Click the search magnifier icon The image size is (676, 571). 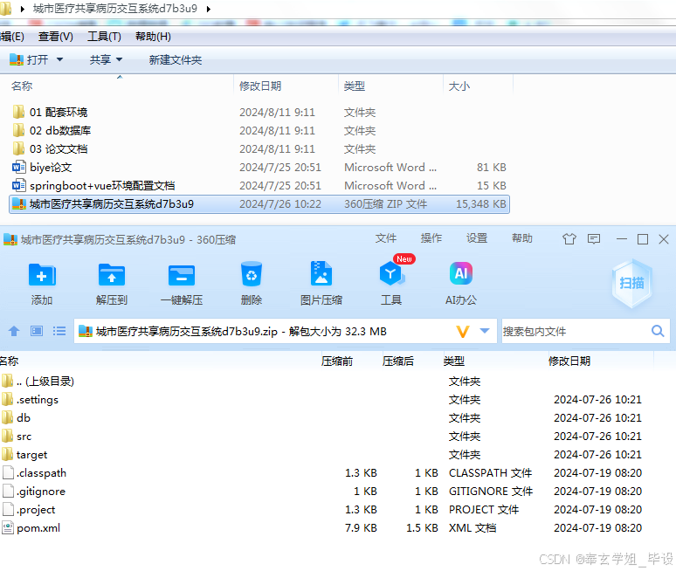[658, 331]
